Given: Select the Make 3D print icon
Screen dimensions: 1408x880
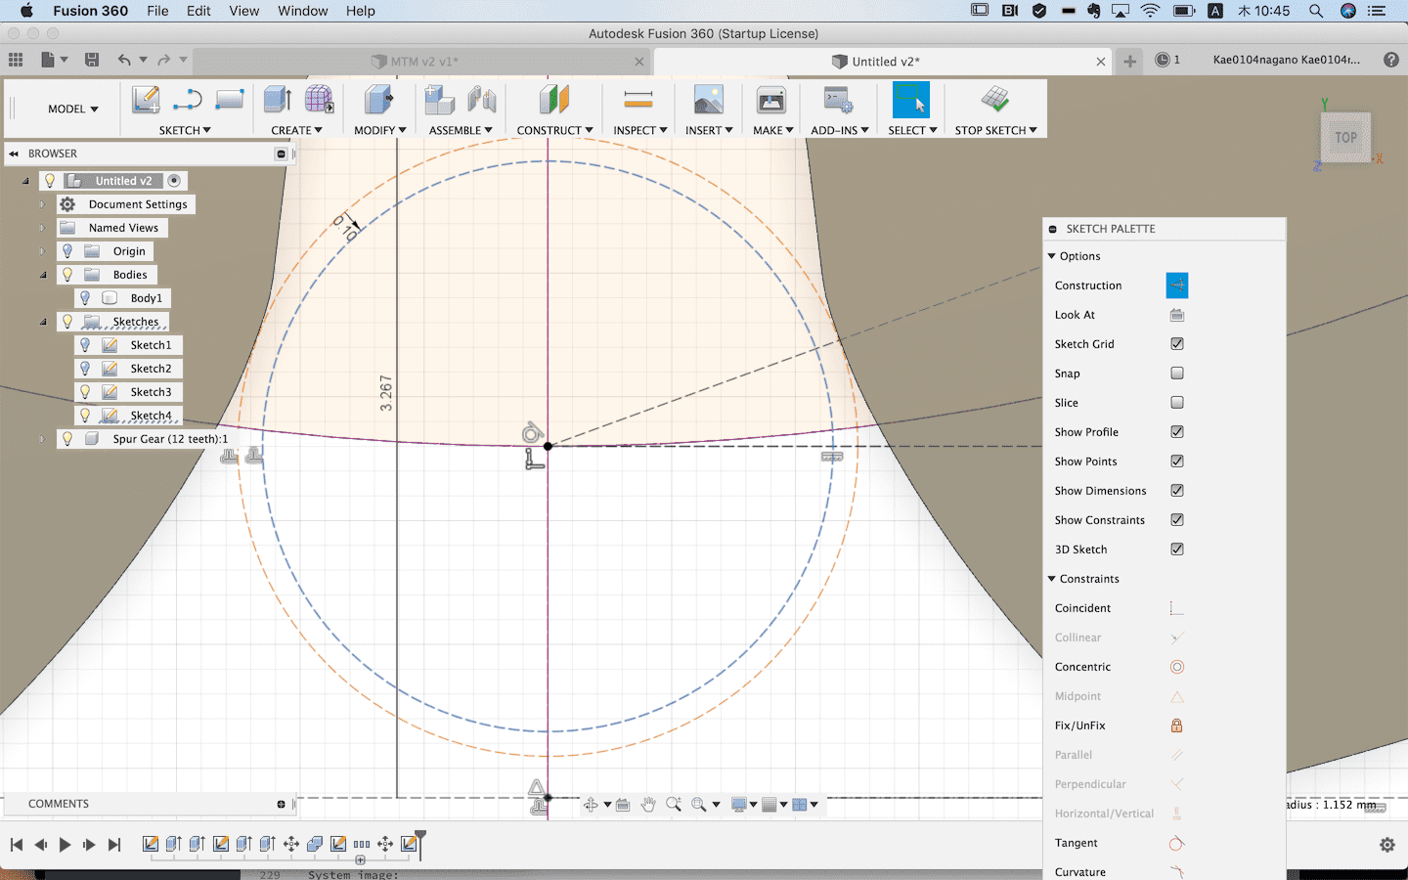Looking at the screenshot, I should point(770,100).
